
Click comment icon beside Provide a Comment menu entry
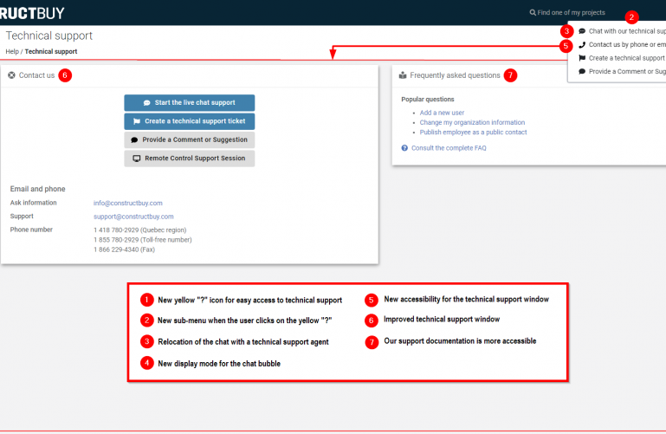pyautogui.click(x=582, y=72)
